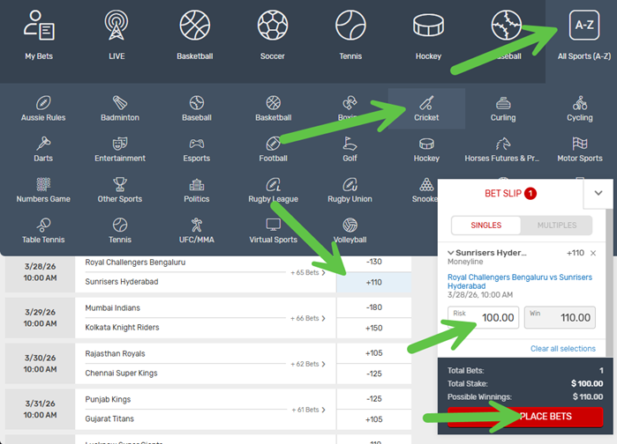The width and height of the screenshot is (617, 444).
Task: Open the Volleyball category
Action: pos(350,231)
